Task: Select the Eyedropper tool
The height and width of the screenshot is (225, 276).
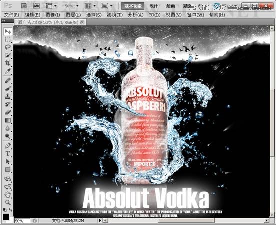Action: coord(8,71)
